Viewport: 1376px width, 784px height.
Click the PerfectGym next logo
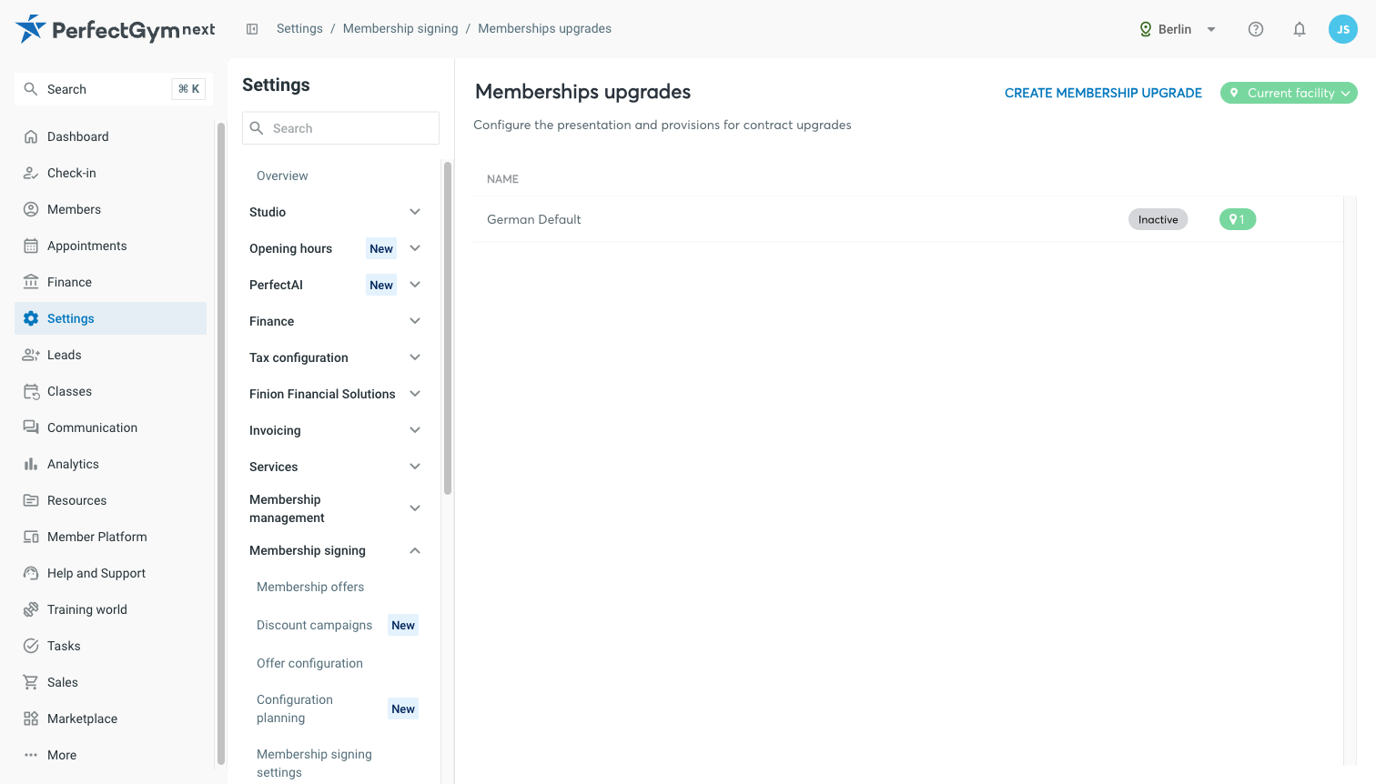point(116,29)
